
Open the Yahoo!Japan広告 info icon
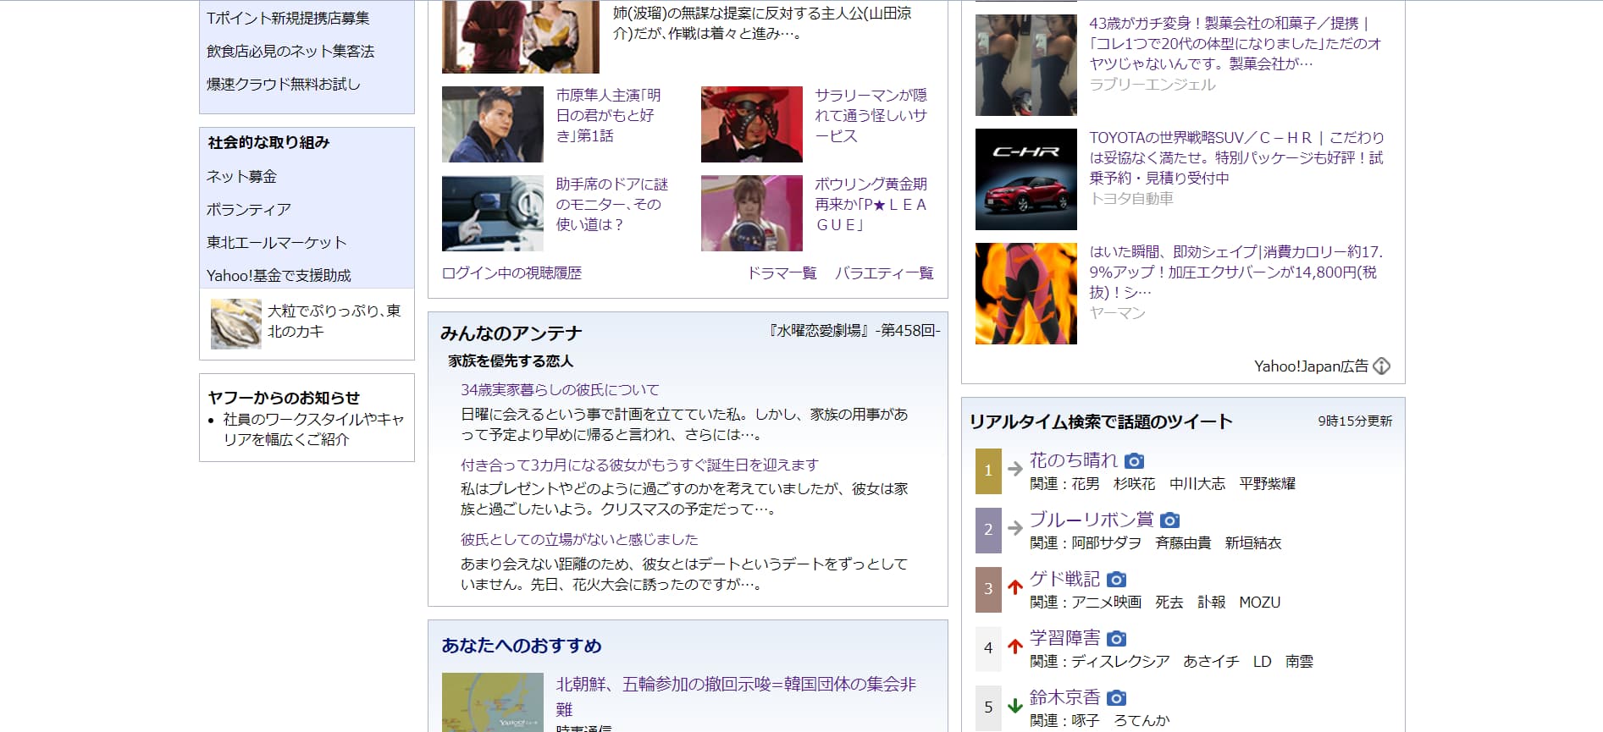[1382, 366]
